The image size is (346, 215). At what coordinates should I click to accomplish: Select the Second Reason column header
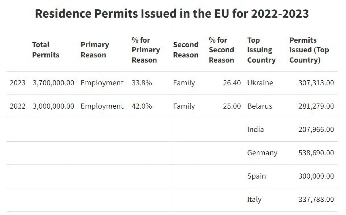[x=186, y=50]
